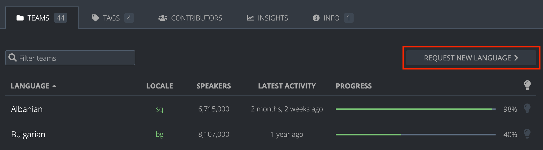Click the lightbulb icon in Albanian row
The image size is (543, 150).
coord(527,108)
